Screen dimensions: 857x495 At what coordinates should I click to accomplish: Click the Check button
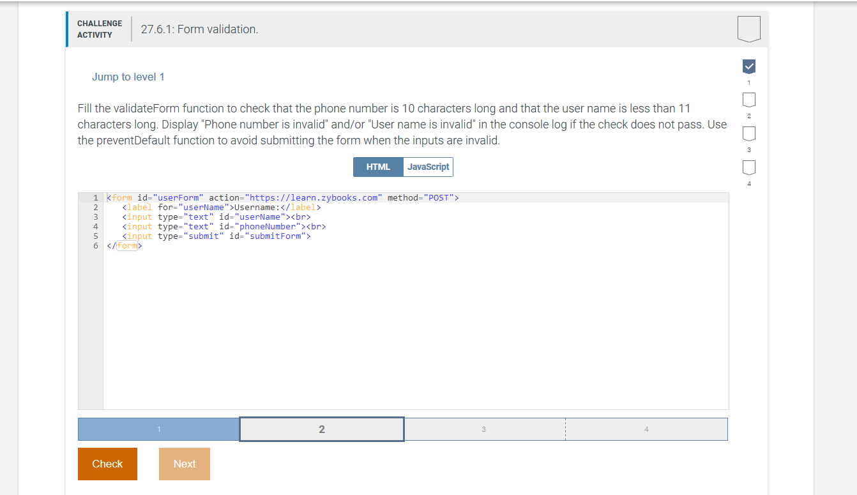pos(107,464)
